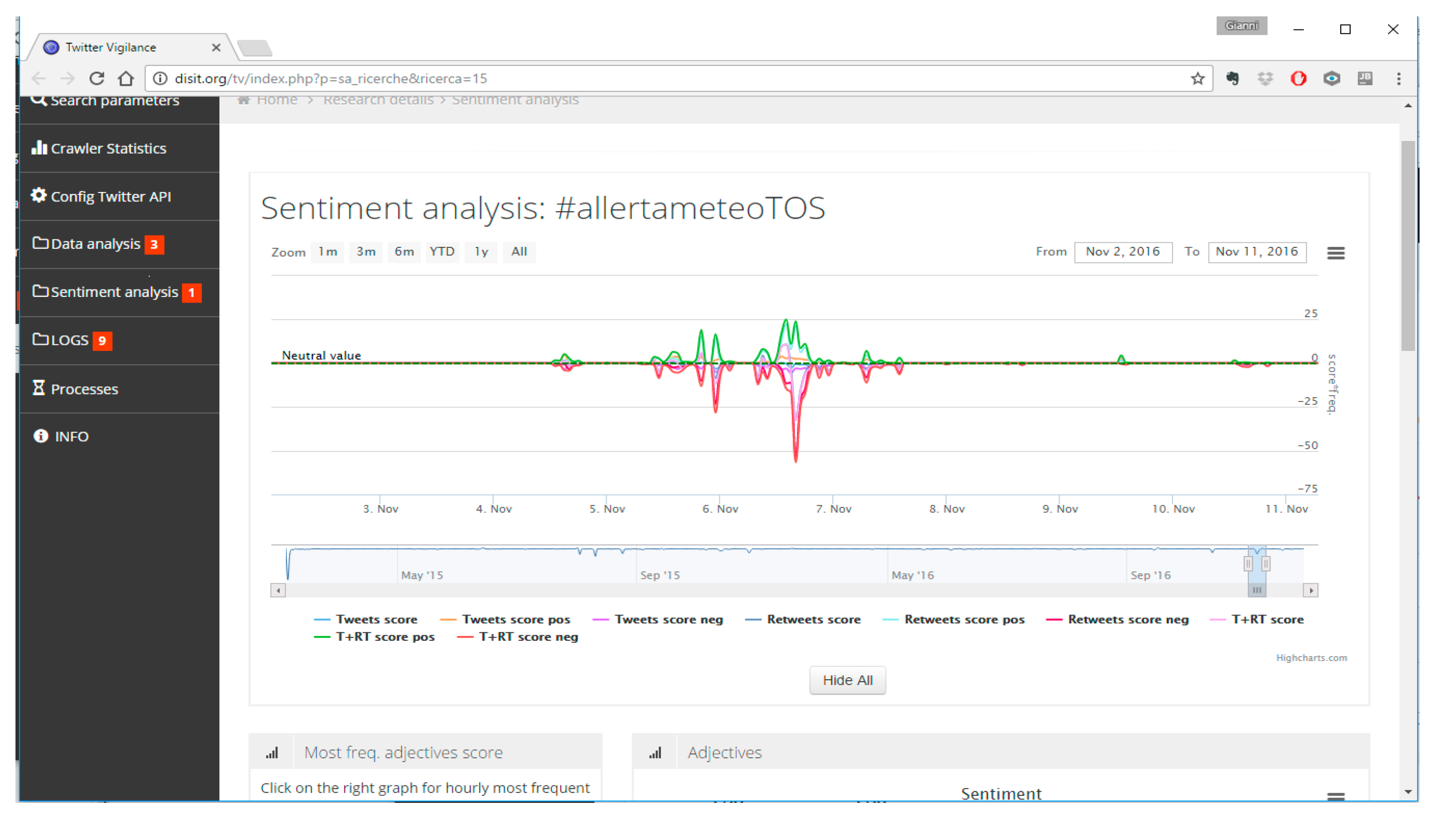Image resolution: width=1435 pixels, height=823 pixels.
Task: Open Crawler Statistics menu item
Action: pos(108,148)
